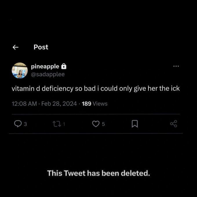This screenshot has width=197, height=197.
Task: Click the locked account padlock icon
Action: pos(64,66)
